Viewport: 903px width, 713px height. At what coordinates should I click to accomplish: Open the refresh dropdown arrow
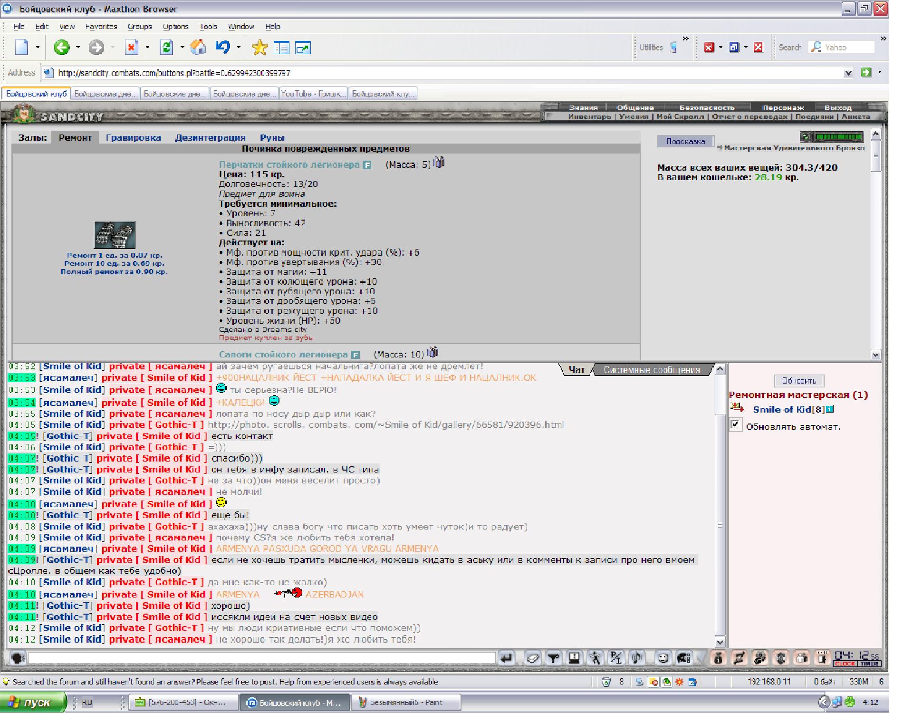tap(182, 48)
